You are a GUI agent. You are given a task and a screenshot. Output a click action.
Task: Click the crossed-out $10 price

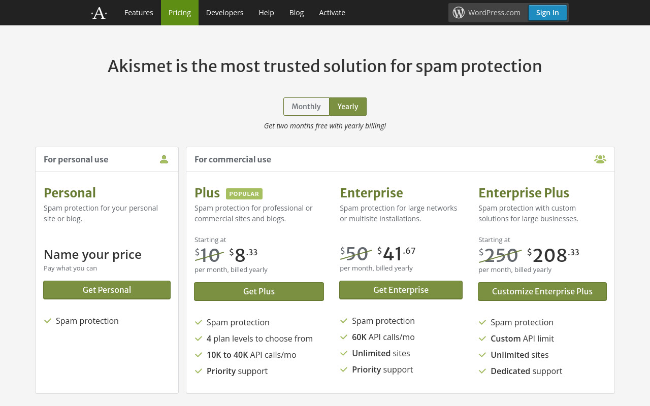209,255
